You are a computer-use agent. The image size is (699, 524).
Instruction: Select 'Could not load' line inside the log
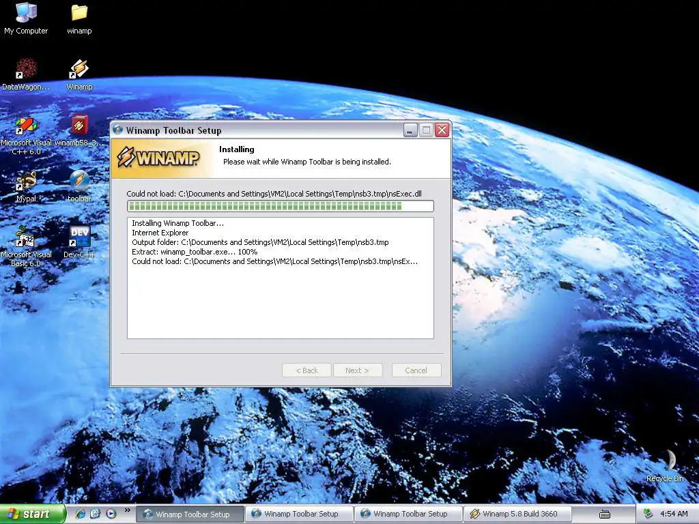coord(274,261)
